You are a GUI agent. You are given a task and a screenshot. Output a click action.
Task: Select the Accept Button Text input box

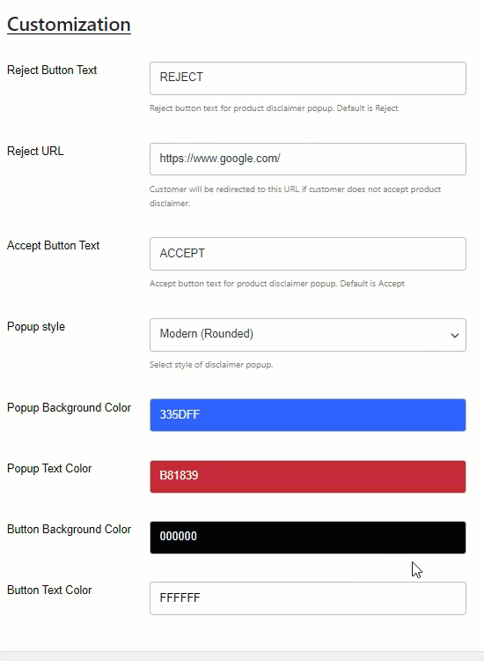pyautogui.click(x=308, y=254)
